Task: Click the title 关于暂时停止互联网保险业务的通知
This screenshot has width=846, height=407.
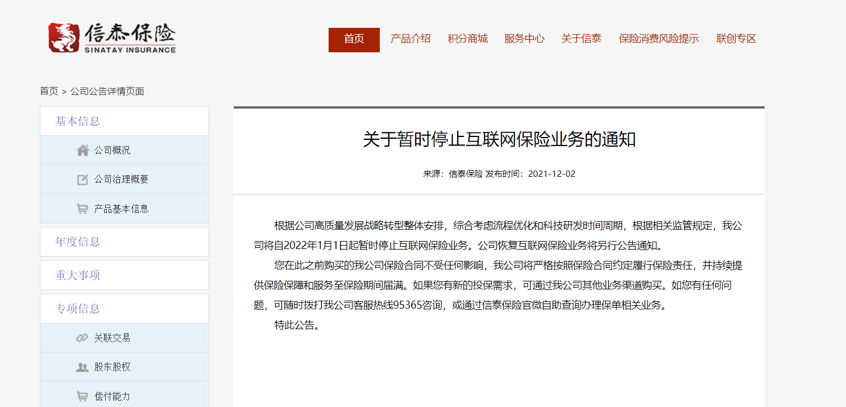Action: (499, 139)
